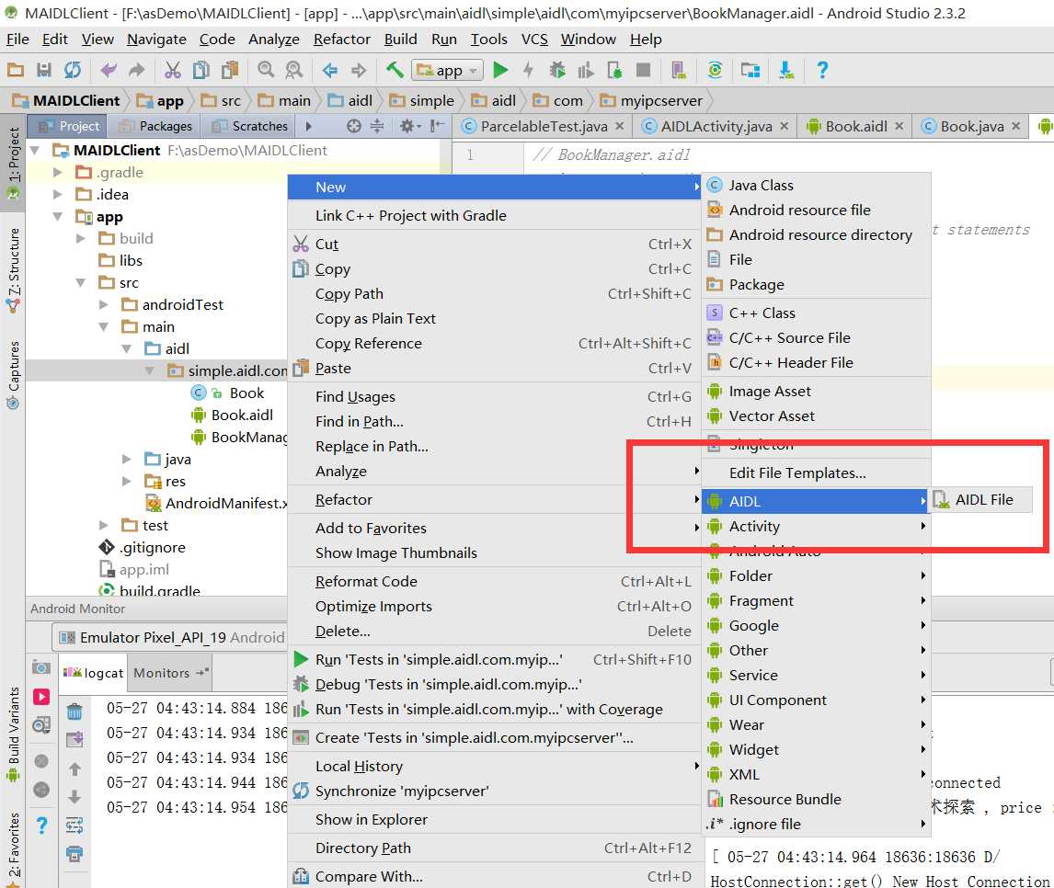Screen dimensions: 1054x888
Task: Toggle the 2: Favorites side panel
Action: 13,849
